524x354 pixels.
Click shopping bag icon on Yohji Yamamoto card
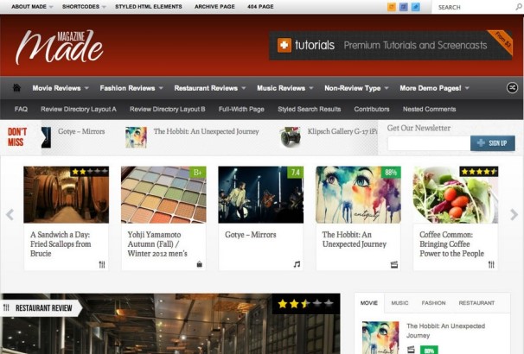tap(200, 264)
